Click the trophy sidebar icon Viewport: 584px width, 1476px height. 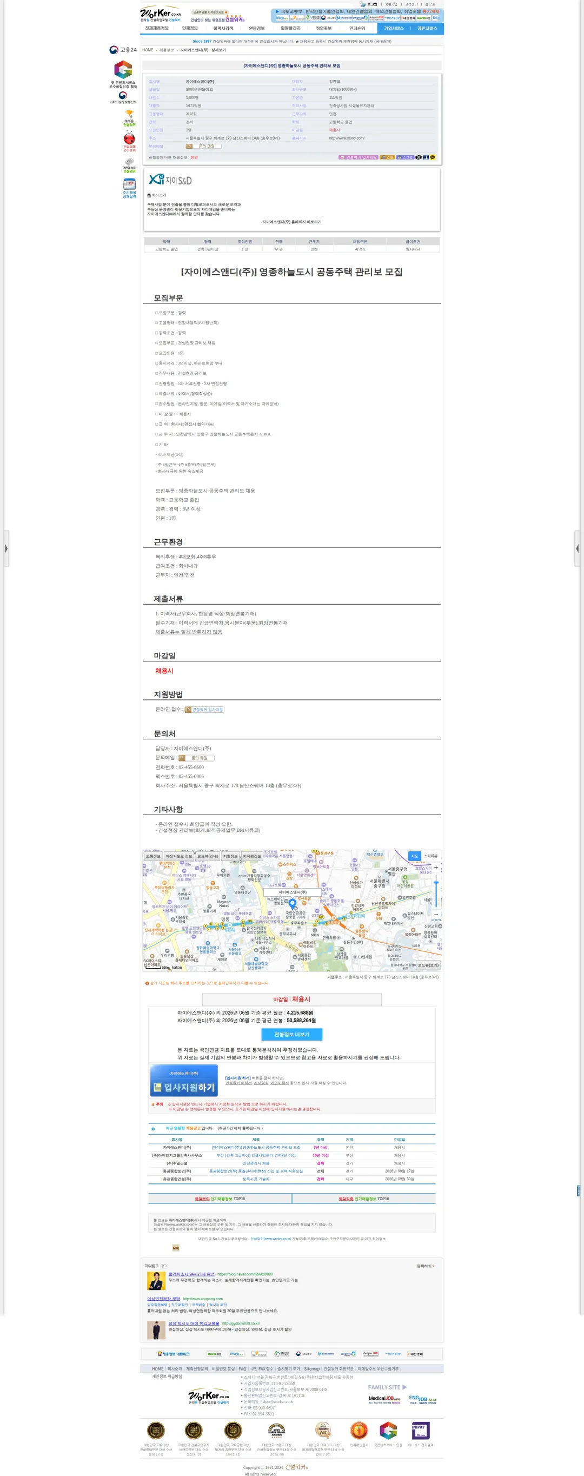[130, 118]
